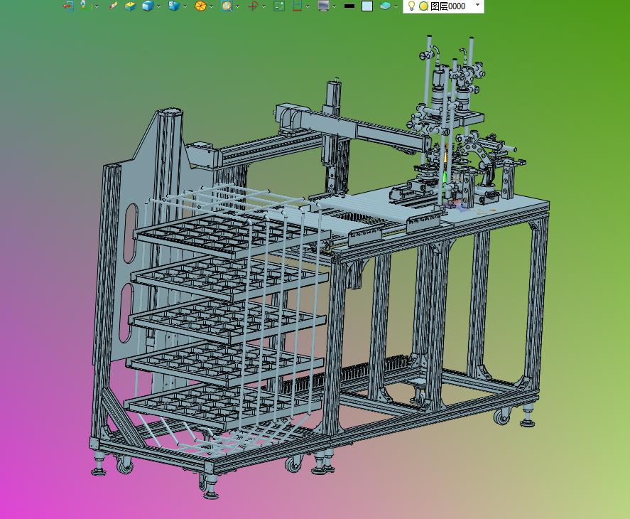Open the monitor display dropdown arrow
The image size is (630, 519).
335,6
